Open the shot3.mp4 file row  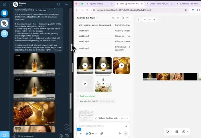pos(103,42)
